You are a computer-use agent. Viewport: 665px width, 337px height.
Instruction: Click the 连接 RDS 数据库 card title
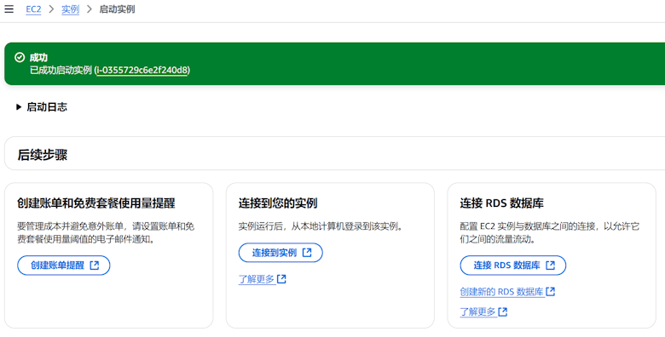501,203
